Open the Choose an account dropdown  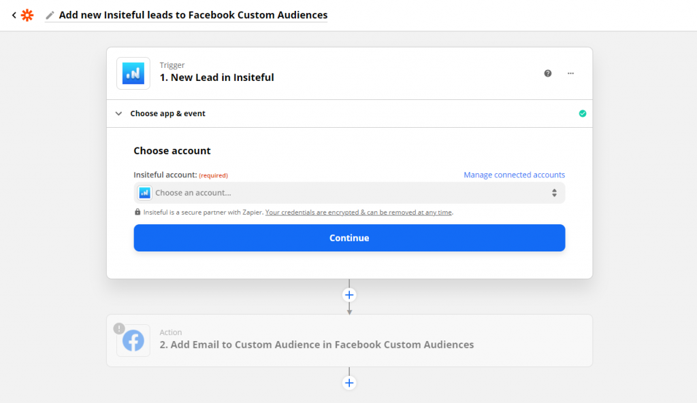coord(349,193)
